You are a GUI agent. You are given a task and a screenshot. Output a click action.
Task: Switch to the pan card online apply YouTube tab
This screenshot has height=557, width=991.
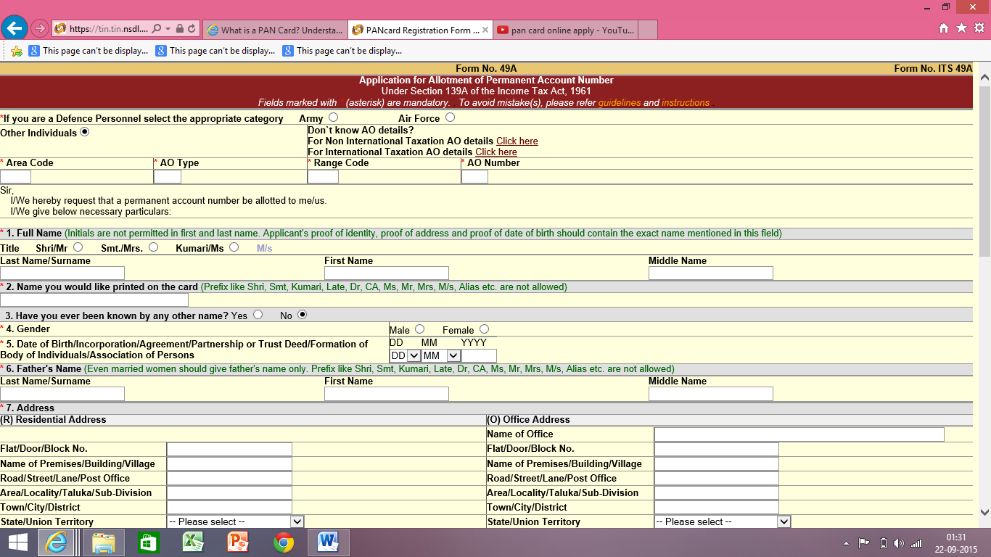(566, 30)
